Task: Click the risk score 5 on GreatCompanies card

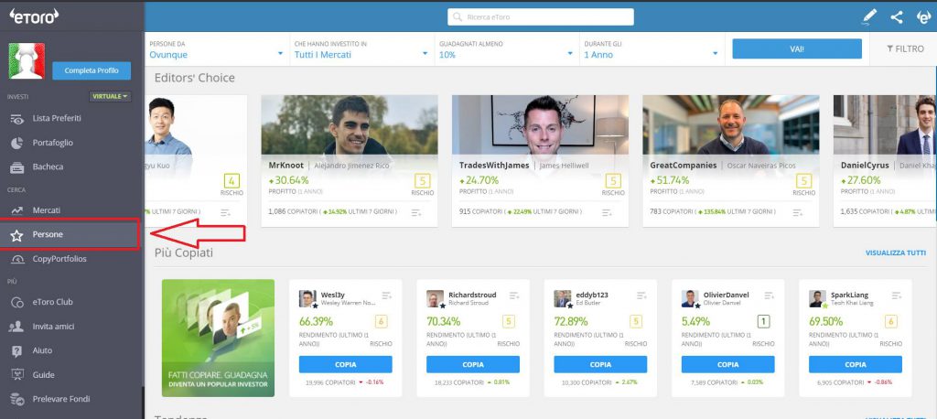Action: (803, 181)
